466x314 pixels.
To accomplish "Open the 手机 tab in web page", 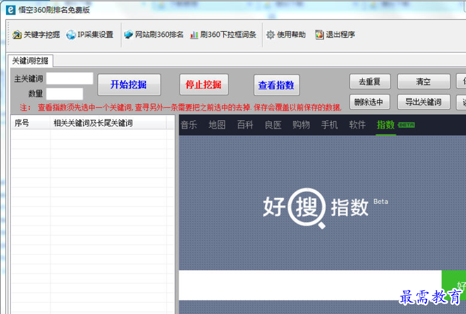I will click(x=329, y=125).
